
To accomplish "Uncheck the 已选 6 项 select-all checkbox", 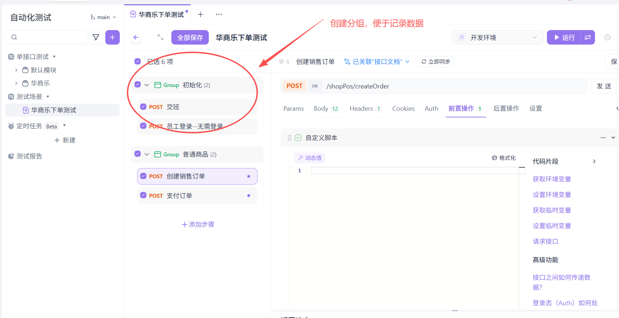I will pos(138,62).
